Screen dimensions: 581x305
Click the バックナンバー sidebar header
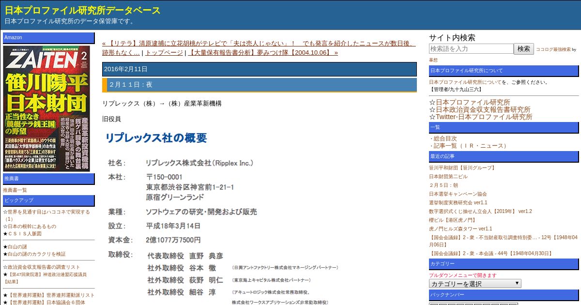tap(504, 295)
